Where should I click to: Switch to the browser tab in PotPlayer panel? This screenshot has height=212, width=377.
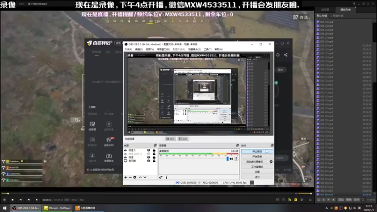(x=325, y=9)
